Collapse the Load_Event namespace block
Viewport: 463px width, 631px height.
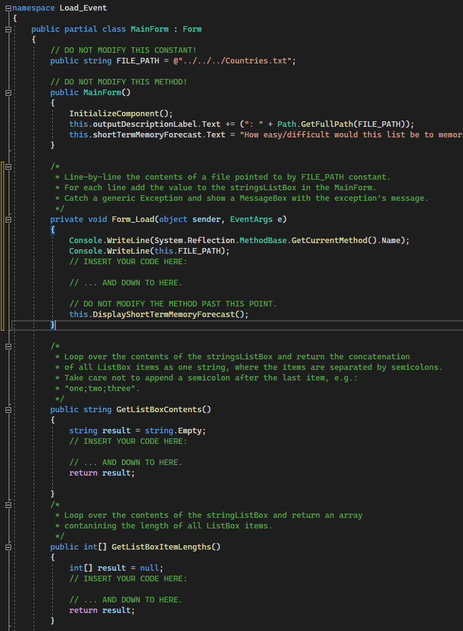coord(7,8)
